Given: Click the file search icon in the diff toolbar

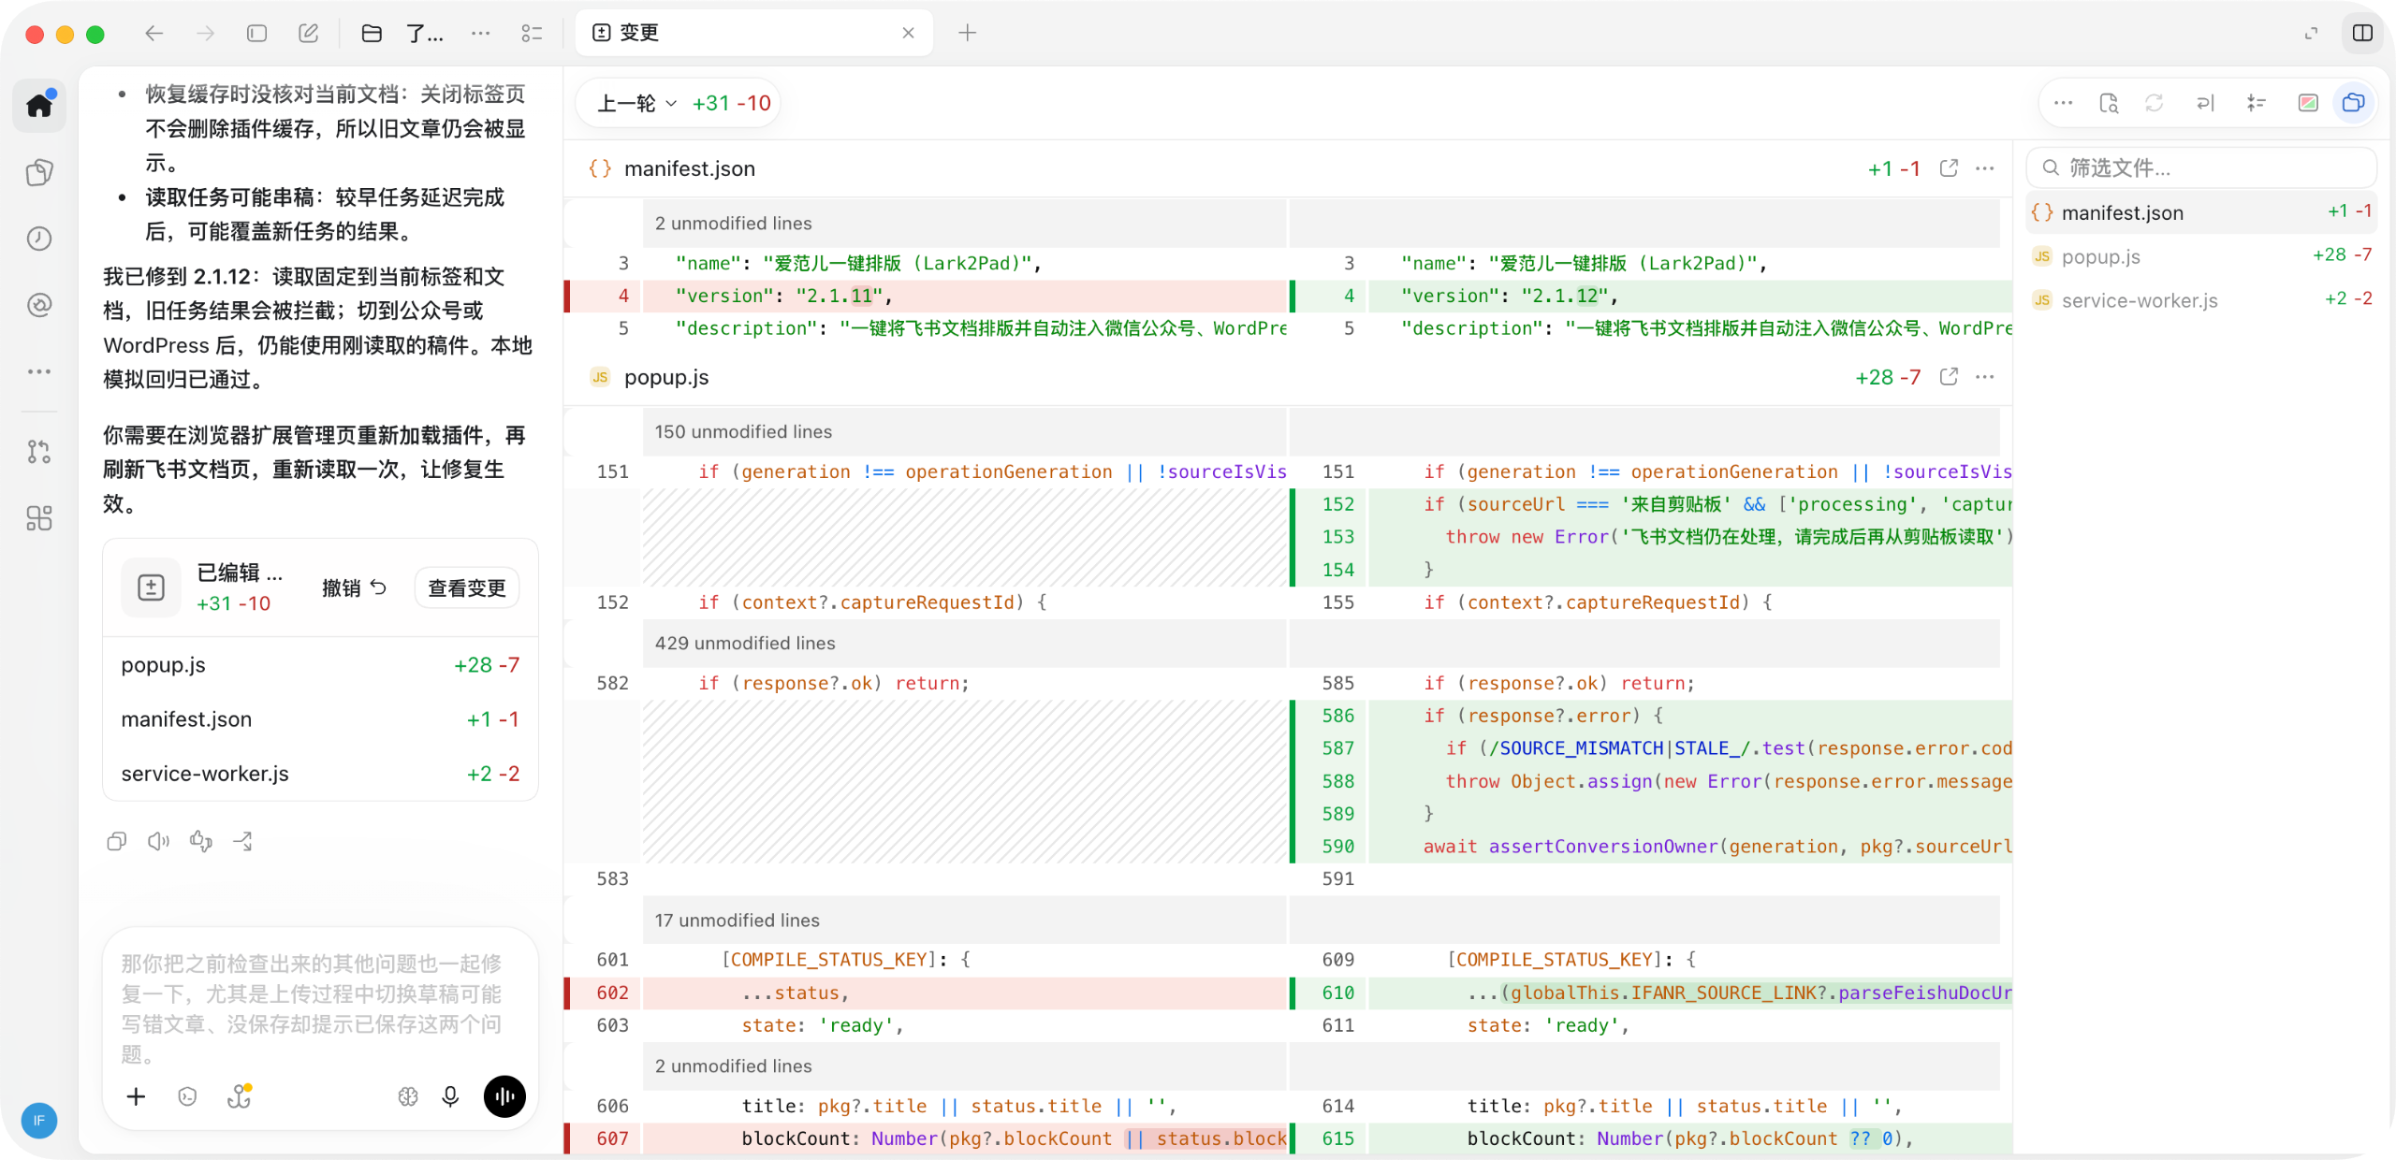Looking at the screenshot, I should (x=2109, y=103).
